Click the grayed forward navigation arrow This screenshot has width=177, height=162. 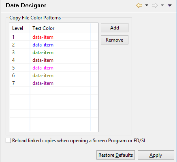pyautogui.click(x=155, y=5)
